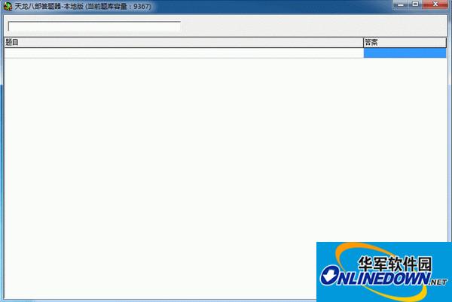The image size is (452, 302).
Task: Click the question search input field
Action: pos(94,26)
